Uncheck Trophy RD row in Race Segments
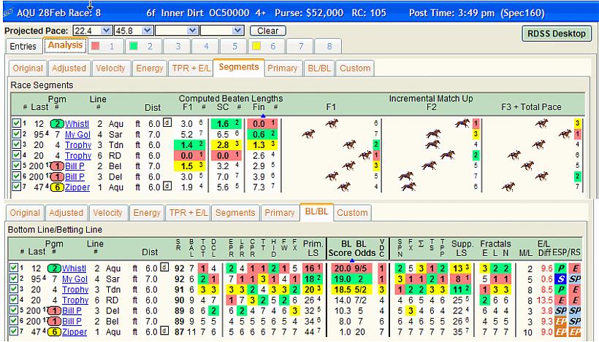 point(16,155)
